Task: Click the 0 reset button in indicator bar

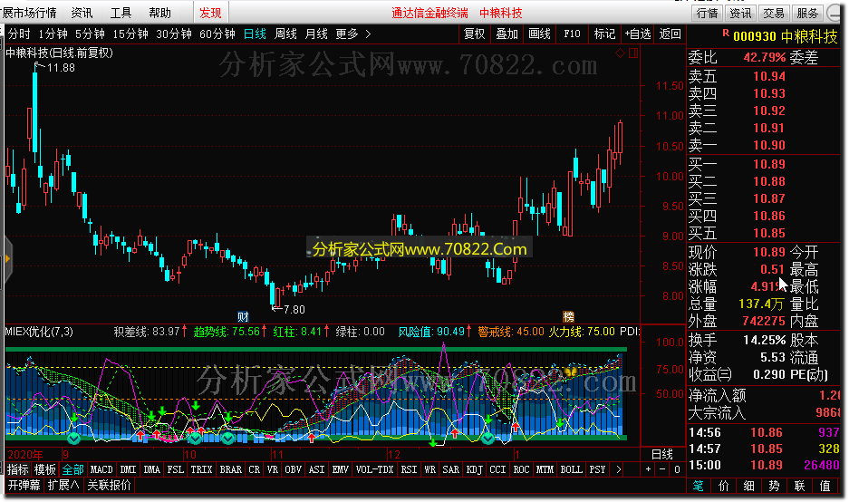Action: [677, 469]
